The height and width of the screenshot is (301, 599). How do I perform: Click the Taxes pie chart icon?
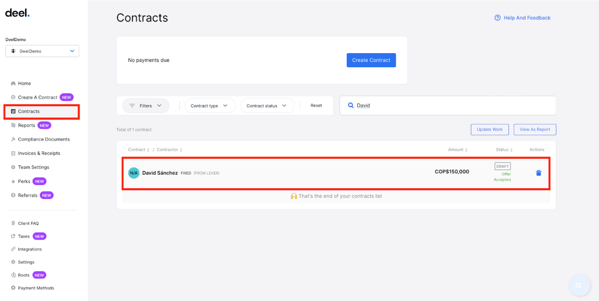coord(13,236)
